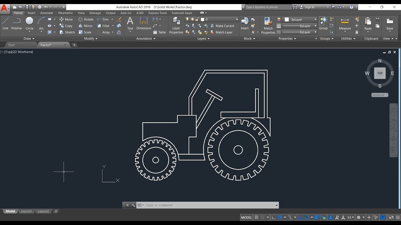
Task: Select the Fillet tool
Action: tap(103, 26)
